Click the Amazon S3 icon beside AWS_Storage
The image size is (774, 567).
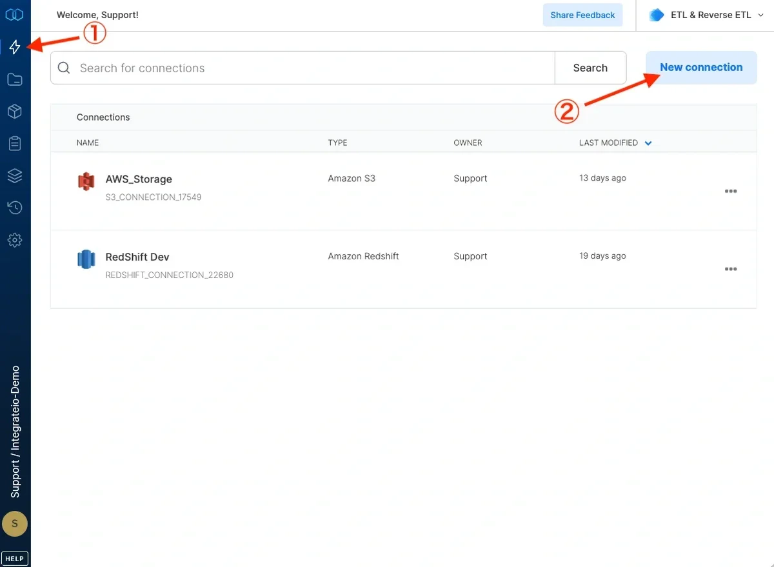click(86, 181)
